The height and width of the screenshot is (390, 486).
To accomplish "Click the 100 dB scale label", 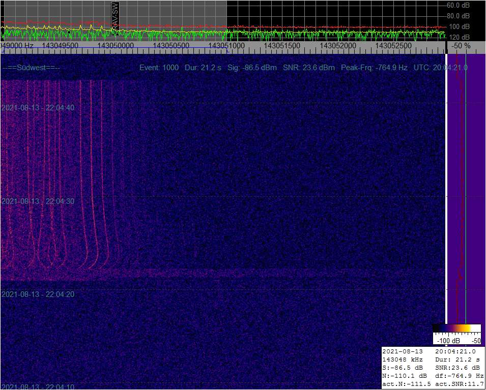I will [x=460, y=26].
